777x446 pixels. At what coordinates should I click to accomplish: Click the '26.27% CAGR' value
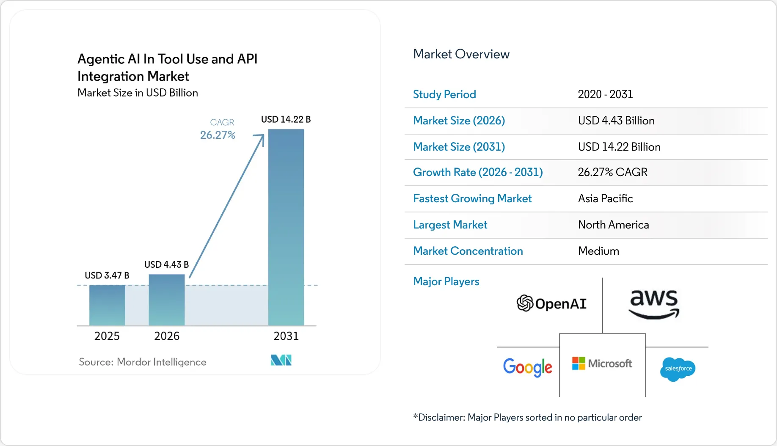tap(613, 172)
